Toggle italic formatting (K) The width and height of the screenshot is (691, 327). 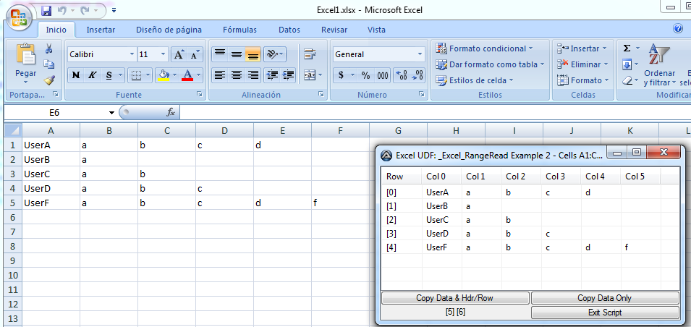click(92, 75)
